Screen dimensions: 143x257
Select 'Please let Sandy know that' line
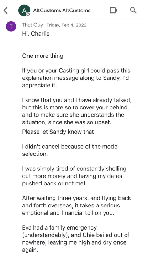(x=58, y=132)
